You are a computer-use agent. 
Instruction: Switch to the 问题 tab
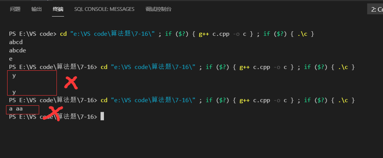tap(15, 9)
